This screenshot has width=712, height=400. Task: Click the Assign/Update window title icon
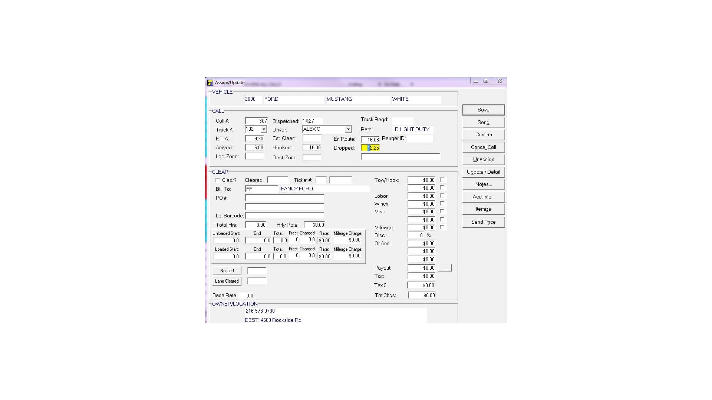[x=210, y=83]
